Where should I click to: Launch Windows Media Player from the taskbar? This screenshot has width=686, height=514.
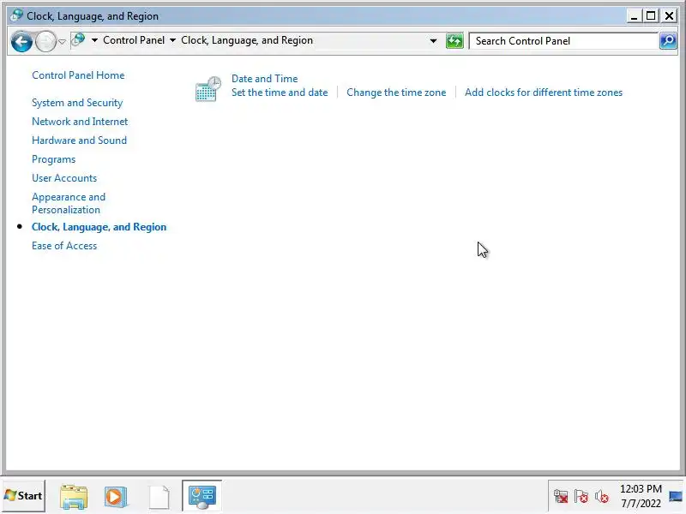pos(116,497)
